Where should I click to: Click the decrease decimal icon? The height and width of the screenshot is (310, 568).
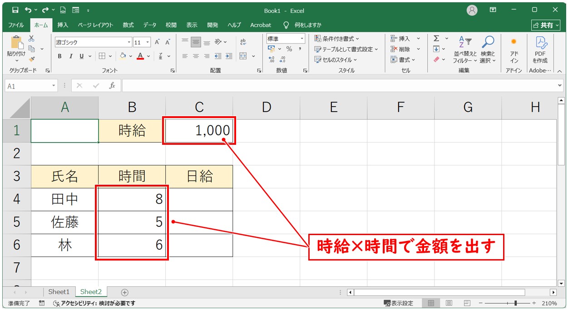click(x=282, y=59)
